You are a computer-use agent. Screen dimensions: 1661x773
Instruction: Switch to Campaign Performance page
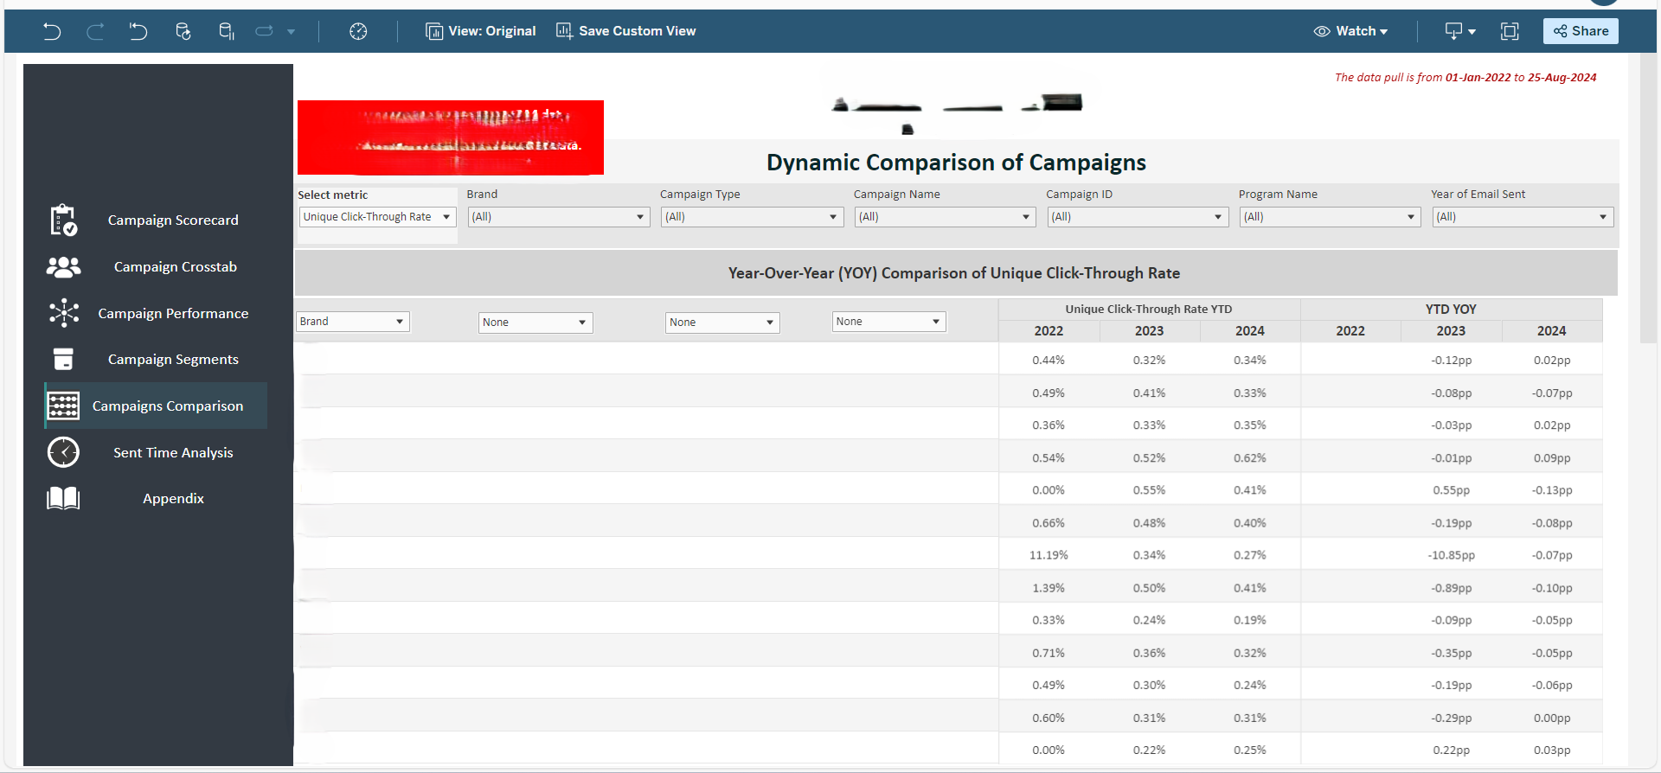pos(173,314)
